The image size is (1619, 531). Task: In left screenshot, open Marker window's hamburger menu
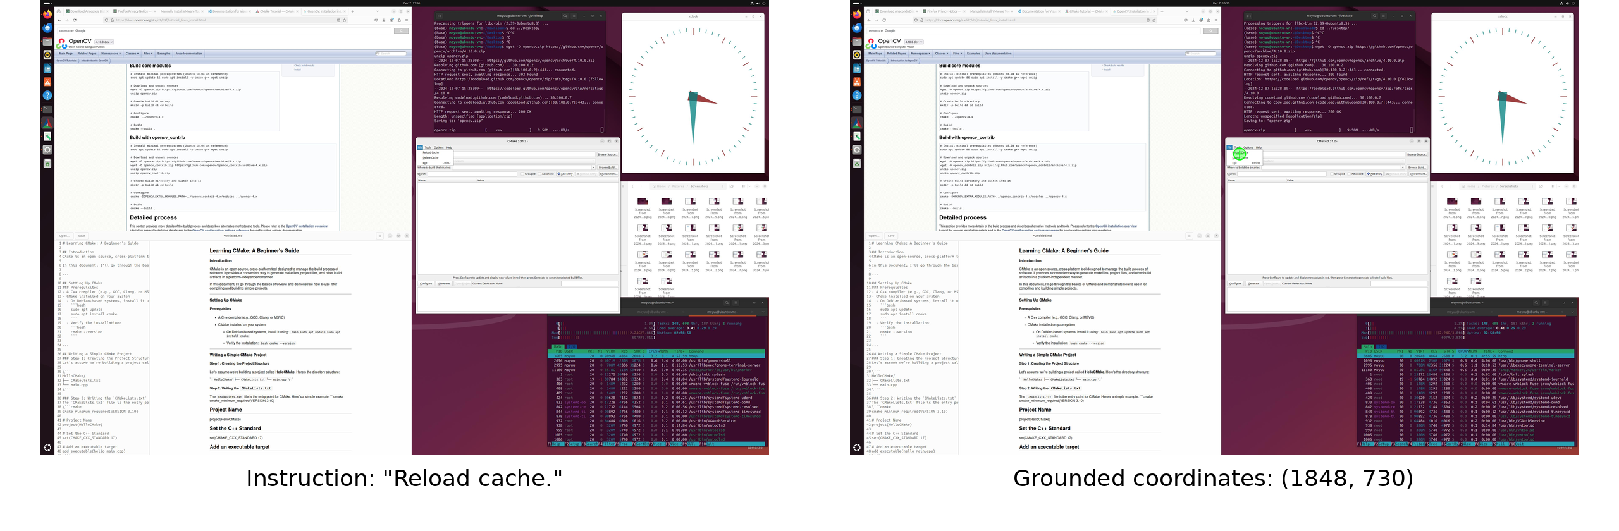point(380,236)
